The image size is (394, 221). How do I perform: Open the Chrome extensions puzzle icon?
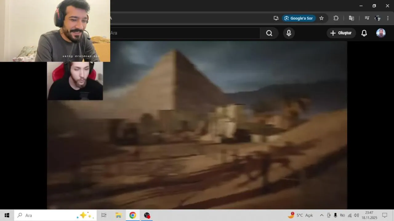point(336,18)
